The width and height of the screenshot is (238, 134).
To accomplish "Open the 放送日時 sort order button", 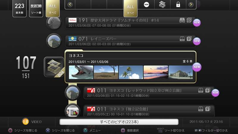I will coord(36,8).
